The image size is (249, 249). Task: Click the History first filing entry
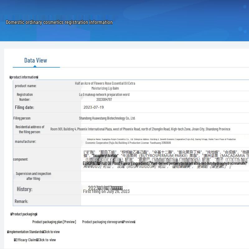coord(106,191)
